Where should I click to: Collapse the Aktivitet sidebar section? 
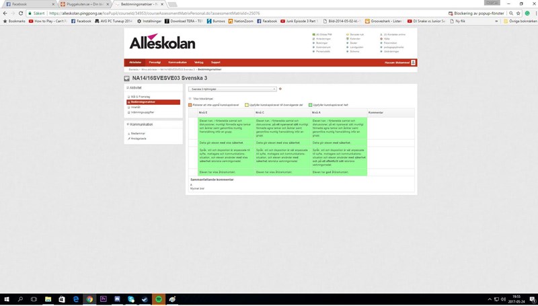[x=127, y=87]
